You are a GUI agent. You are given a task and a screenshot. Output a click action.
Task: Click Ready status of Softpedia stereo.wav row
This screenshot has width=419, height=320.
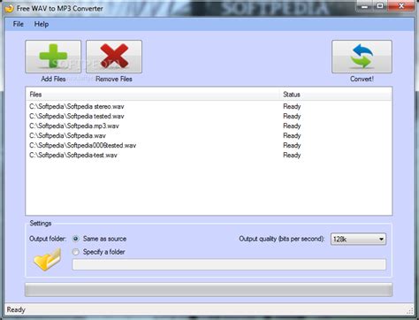coord(292,106)
